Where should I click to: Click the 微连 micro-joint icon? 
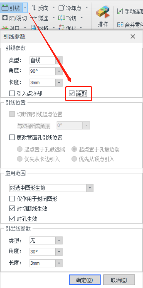[x=33, y=18]
